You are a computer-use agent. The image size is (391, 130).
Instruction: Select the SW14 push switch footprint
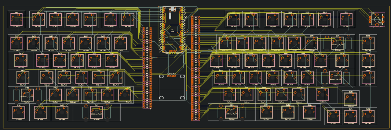pyautogui.click(x=346, y=20)
